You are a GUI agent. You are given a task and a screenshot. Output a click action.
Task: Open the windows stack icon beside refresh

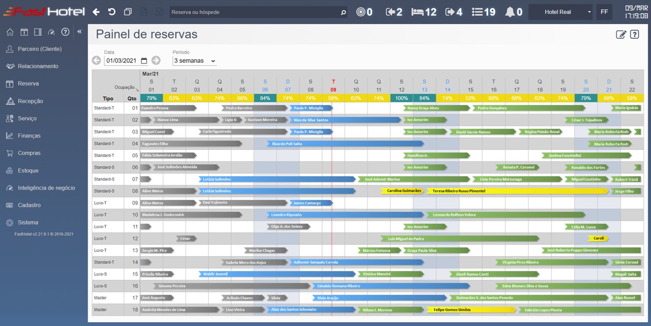click(128, 12)
